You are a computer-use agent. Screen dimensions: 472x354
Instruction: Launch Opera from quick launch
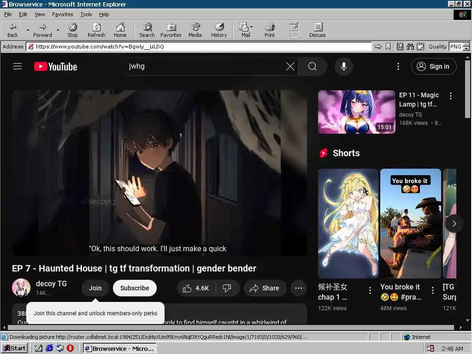click(x=70, y=348)
